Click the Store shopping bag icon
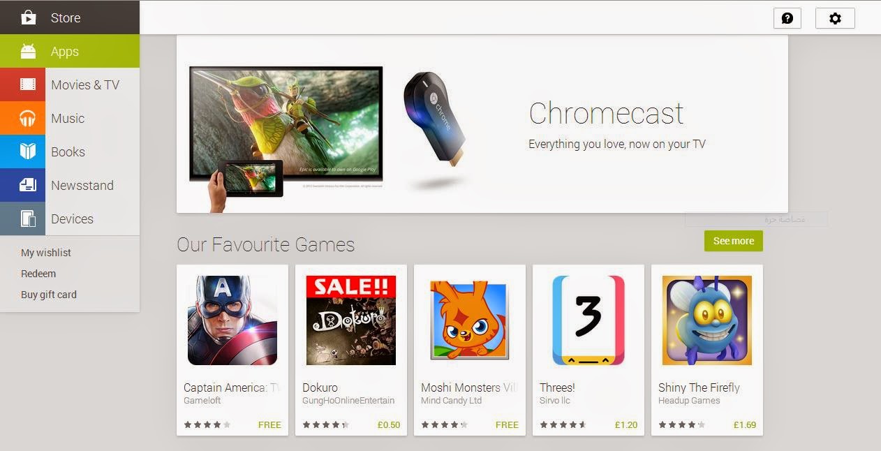This screenshot has width=881, height=451. 28,17
